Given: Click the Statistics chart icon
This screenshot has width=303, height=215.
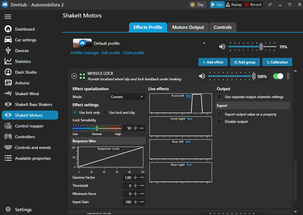Looking at the screenshot, I should [x=8, y=61].
